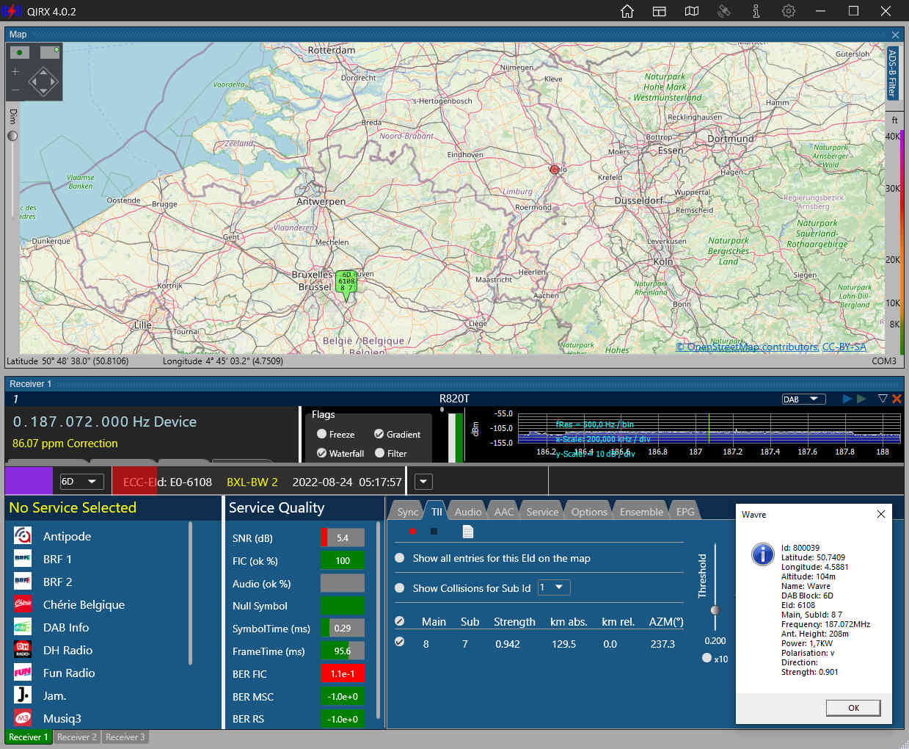Pan the map left with arrow
Viewport: 909px width, 749px height.
(33, 82)
